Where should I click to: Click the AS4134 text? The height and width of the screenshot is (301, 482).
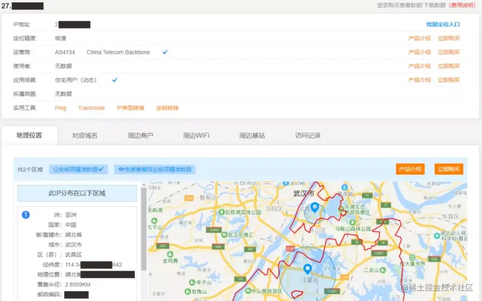(x=65, y=52)
